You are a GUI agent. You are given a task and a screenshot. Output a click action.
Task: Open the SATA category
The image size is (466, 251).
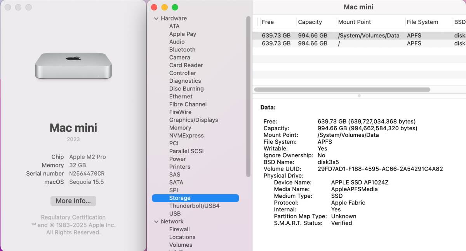(176, 182)
